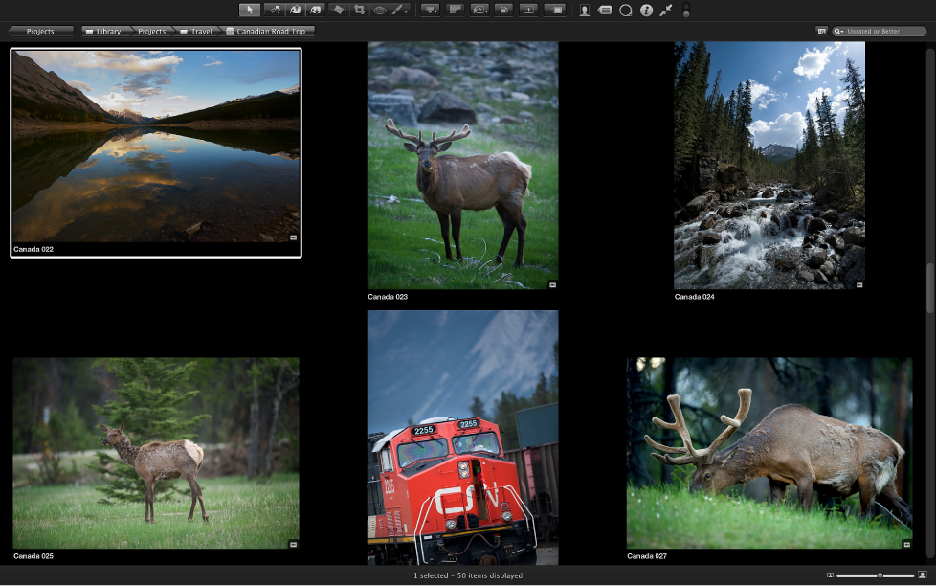The height and width of the screenshot is (586, 936).
Task: Toggle the always-show toolbar switch
Action: pos(685,11)
